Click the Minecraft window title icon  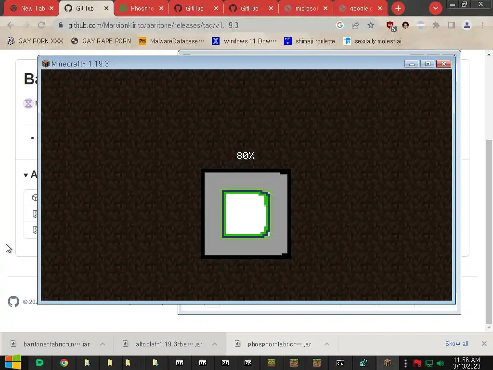[46, 64]
